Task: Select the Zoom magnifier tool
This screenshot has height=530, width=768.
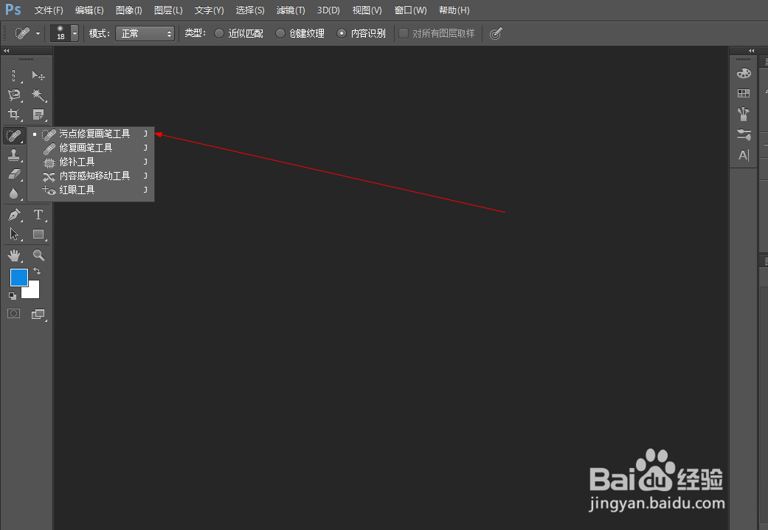Action: tap(38, 255)
